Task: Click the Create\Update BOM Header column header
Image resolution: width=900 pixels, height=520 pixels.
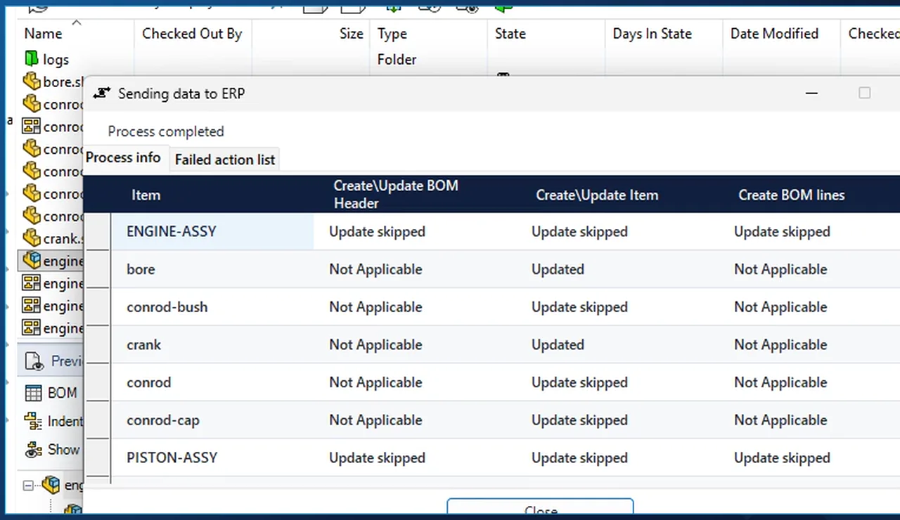Action: point(396,195)
